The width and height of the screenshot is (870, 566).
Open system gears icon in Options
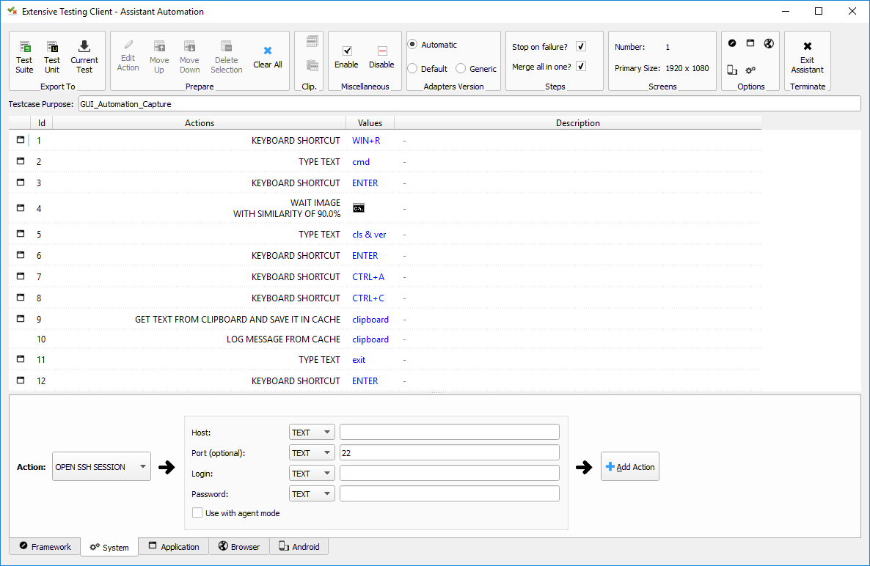pyautogui.click(x=750, y=70)
